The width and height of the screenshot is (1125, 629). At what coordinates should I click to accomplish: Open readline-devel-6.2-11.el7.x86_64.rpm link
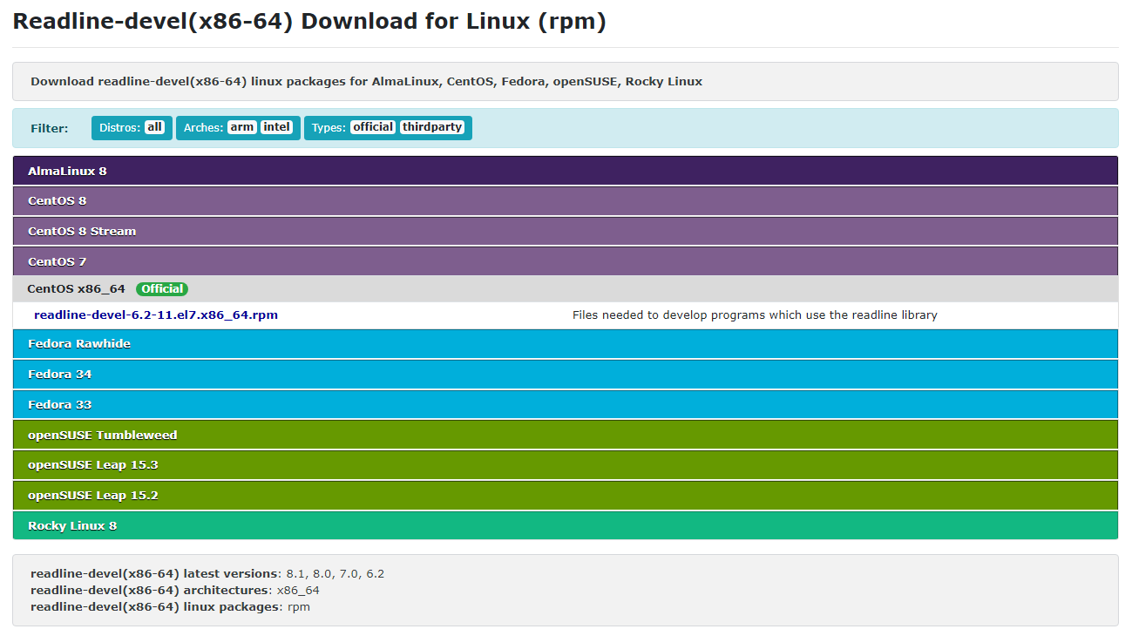click(156, 315)
